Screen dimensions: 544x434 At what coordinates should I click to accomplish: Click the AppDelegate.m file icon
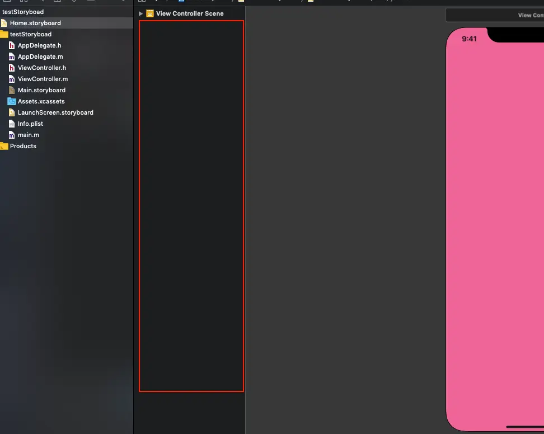click(11, 56)
